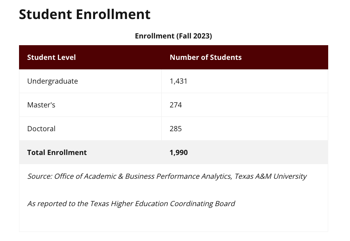
Task: Click the Enrollment (Fall 2023) table caption
Action: click(173, 36)
